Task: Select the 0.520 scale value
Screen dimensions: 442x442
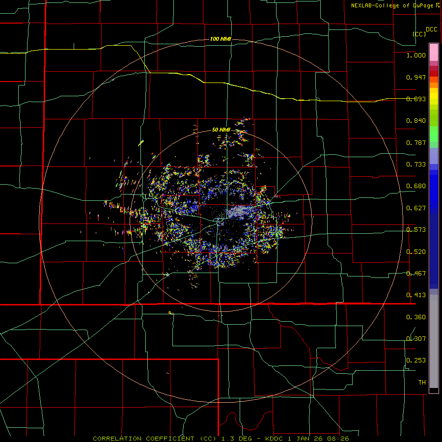Action: pos(416,252)
